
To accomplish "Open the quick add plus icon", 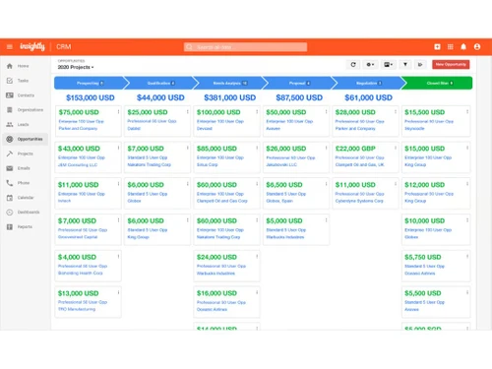I will point(437,47).
